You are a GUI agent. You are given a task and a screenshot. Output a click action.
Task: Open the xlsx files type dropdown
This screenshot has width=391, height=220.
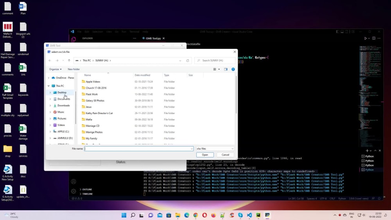tap(215, 149)
